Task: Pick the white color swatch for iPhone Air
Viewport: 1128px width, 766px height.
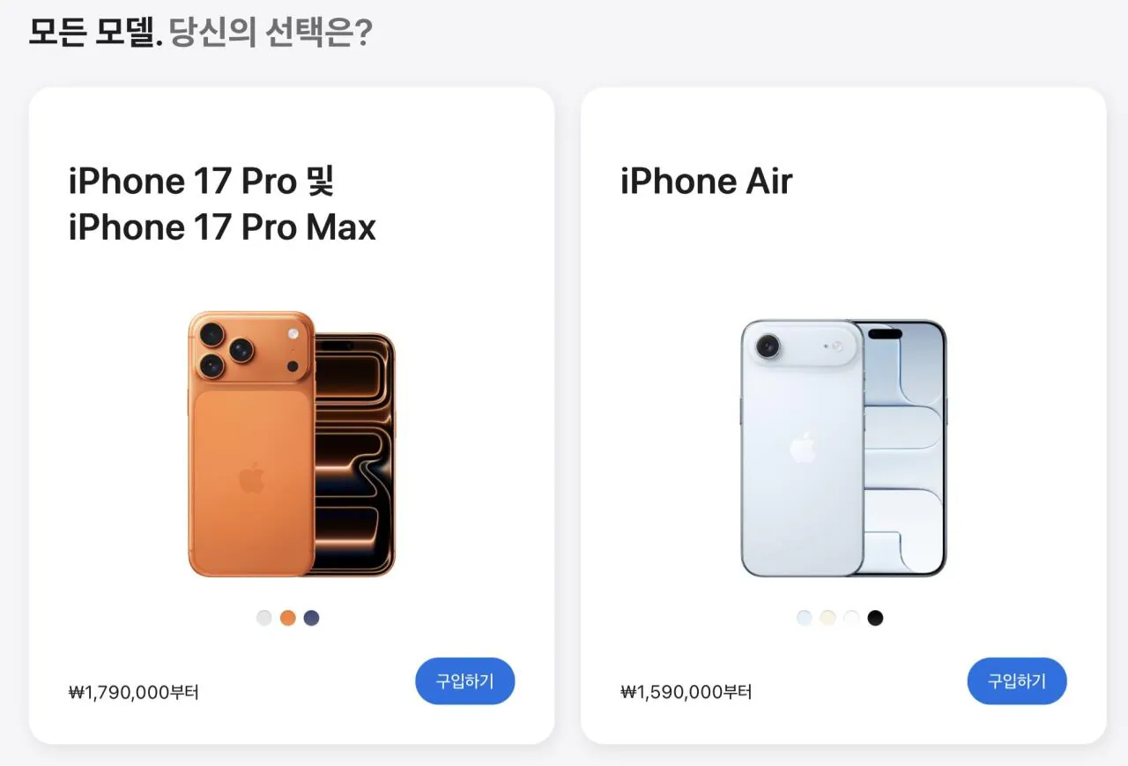Action: [851, 618]
